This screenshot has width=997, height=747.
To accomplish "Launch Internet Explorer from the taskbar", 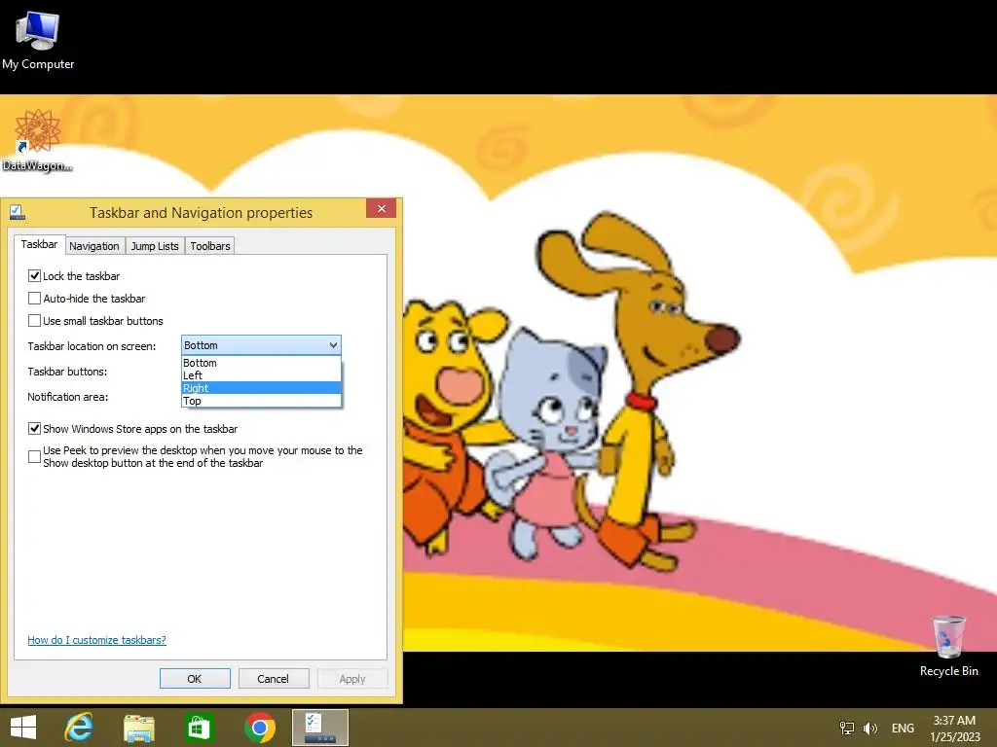I will point(79,728).
